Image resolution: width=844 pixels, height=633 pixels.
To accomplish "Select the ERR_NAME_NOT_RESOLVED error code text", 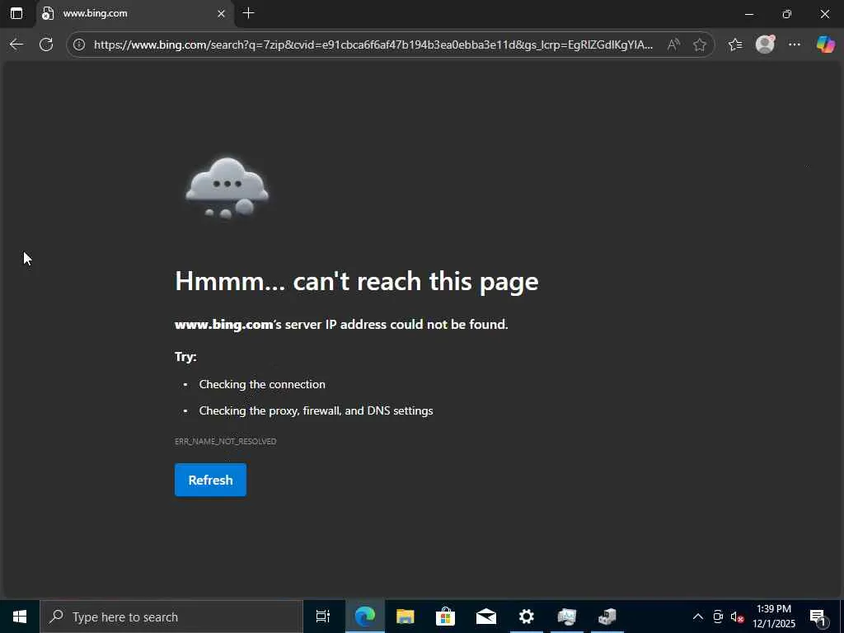I will pos(226,442).
